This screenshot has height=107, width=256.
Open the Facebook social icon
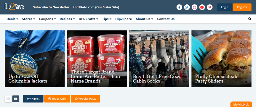[x=179, y=7]
